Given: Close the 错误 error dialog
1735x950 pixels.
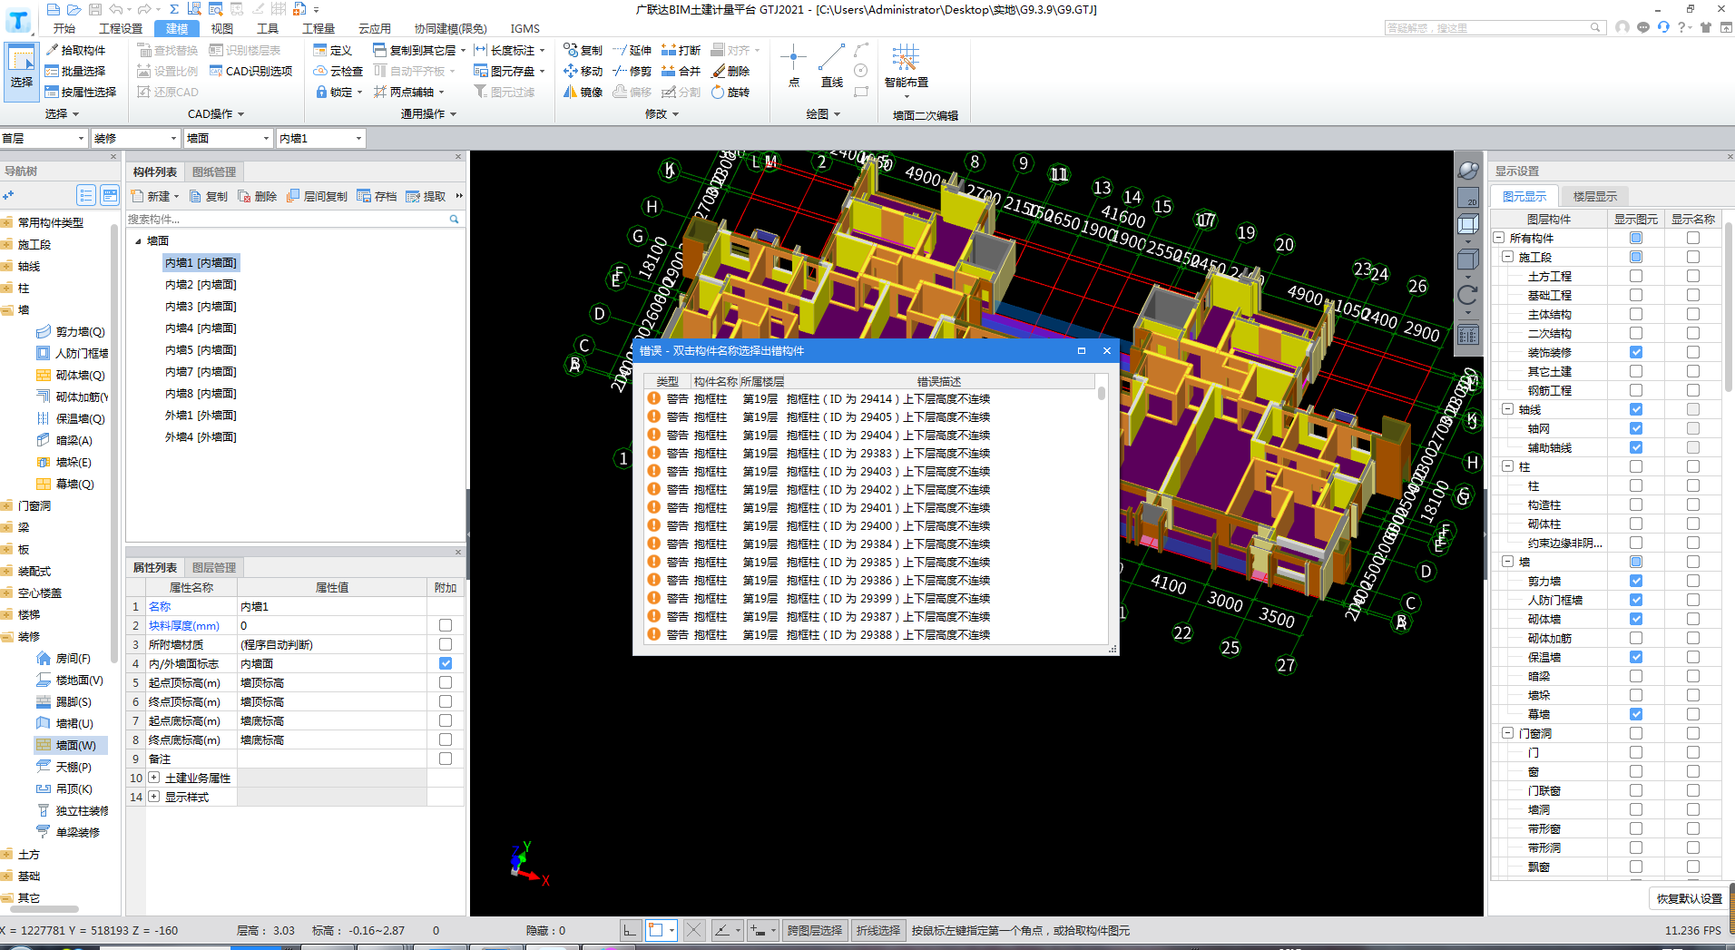Looking at the screenshot, I should point(1106,351).
